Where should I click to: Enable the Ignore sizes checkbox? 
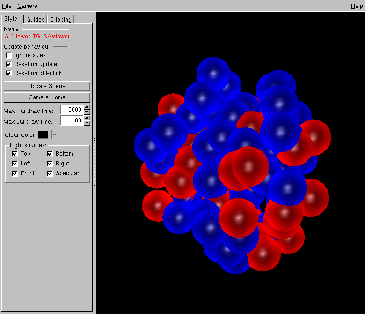tap(8, 55)
